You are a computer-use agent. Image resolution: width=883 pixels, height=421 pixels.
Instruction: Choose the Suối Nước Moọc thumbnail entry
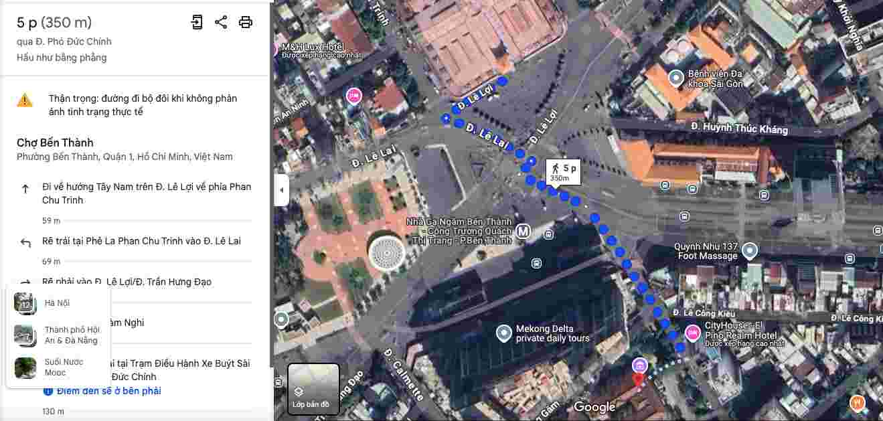(x=58, y=367)
